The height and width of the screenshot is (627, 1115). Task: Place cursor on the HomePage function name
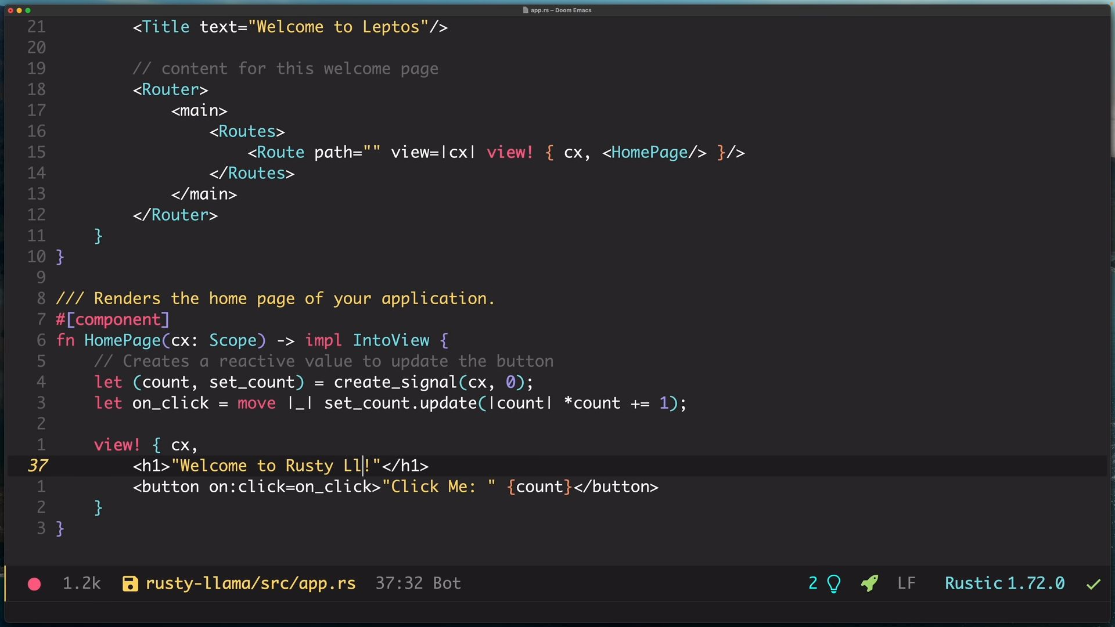click(x=122, y=341)
